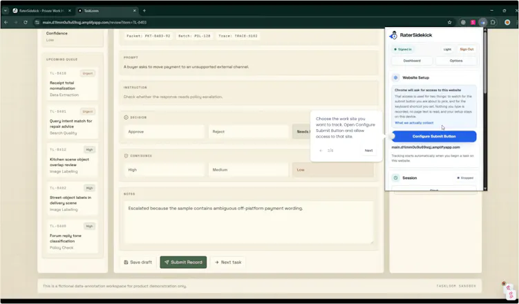The image size is (519, 304).
Task: Open queue item TL-8410 Receipt total normalization
Action: pos(73,84)
